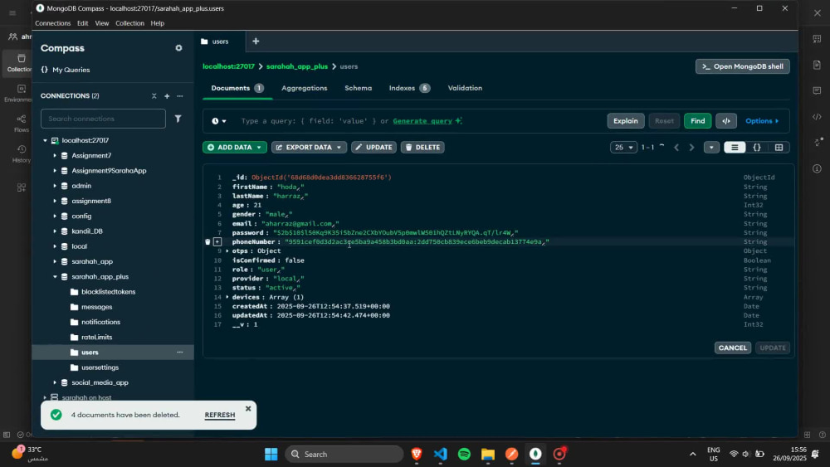Open the expand/collapse documents dropdown
This screenshot has width=830, height=467.
pos(711,148)
